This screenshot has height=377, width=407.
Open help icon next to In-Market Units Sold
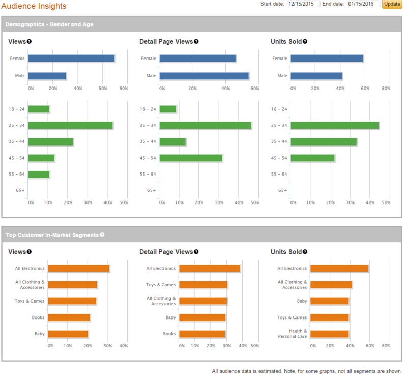pyautogui.click(x=305, y=252)
